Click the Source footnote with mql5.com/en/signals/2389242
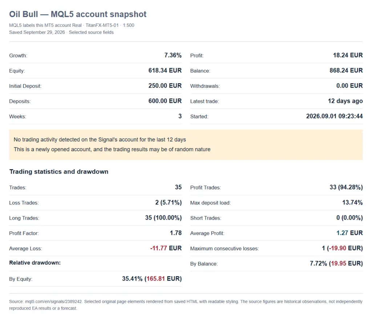The image size is (372, 321). [x=186, y=305]
